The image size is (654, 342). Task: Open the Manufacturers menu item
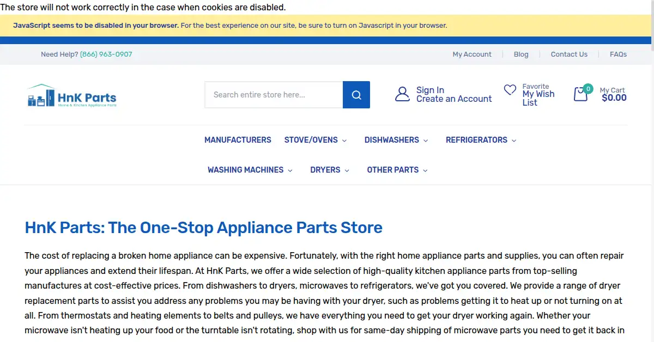pos(238,140)
